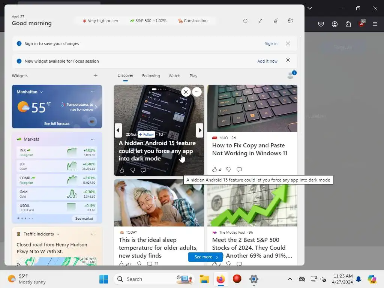Open the Very high pollen chip

100,21
